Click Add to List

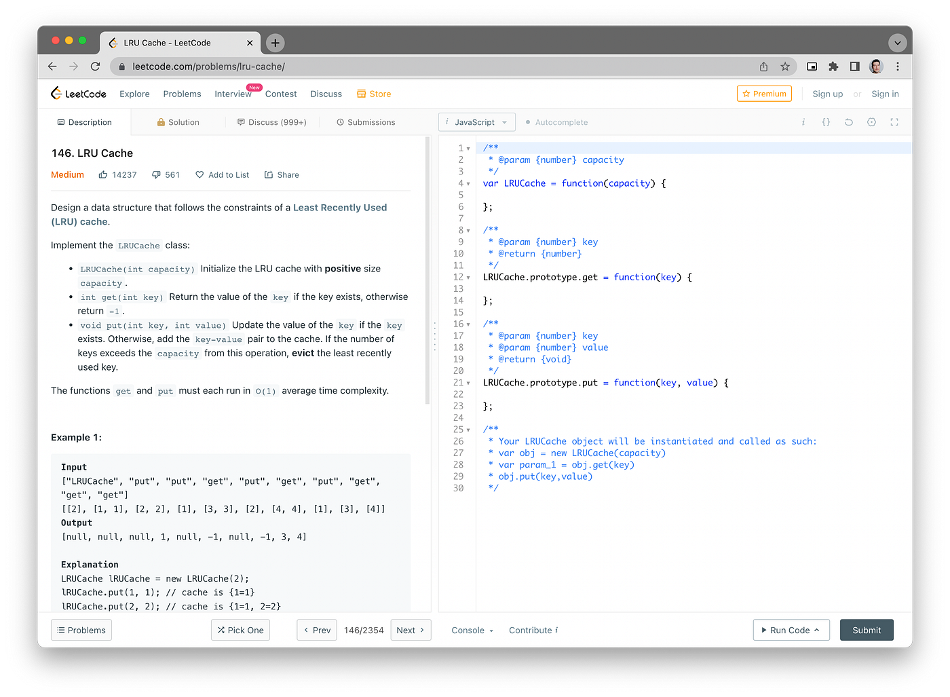(223, 174)
